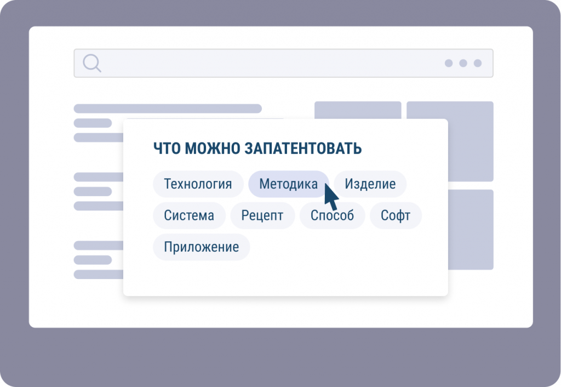The height and width of the screenshot is (387, 561).
Task: Click the leftmost dot in the search bar
Action: point(449,63)
